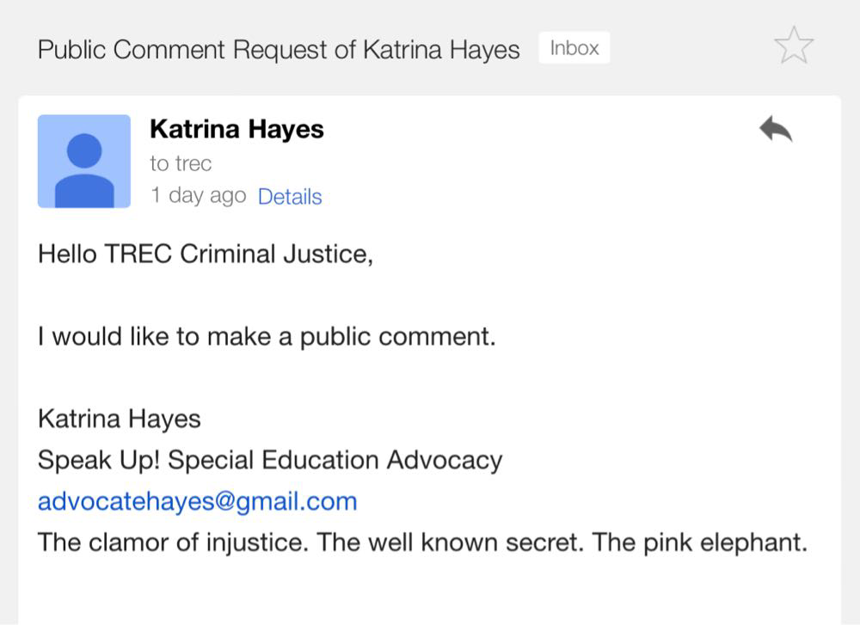
Task: Tap gray header area between Inbox and star
Action: [x=691, y=48]
